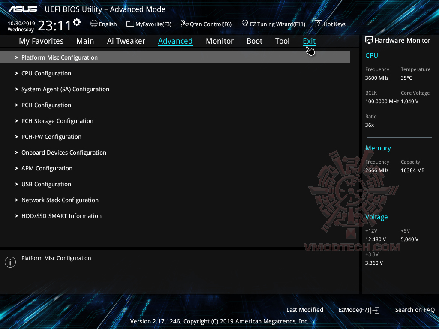Show the Hot Keys label
Viewport: 439px width, 329px height.
[x=334, y=24]
